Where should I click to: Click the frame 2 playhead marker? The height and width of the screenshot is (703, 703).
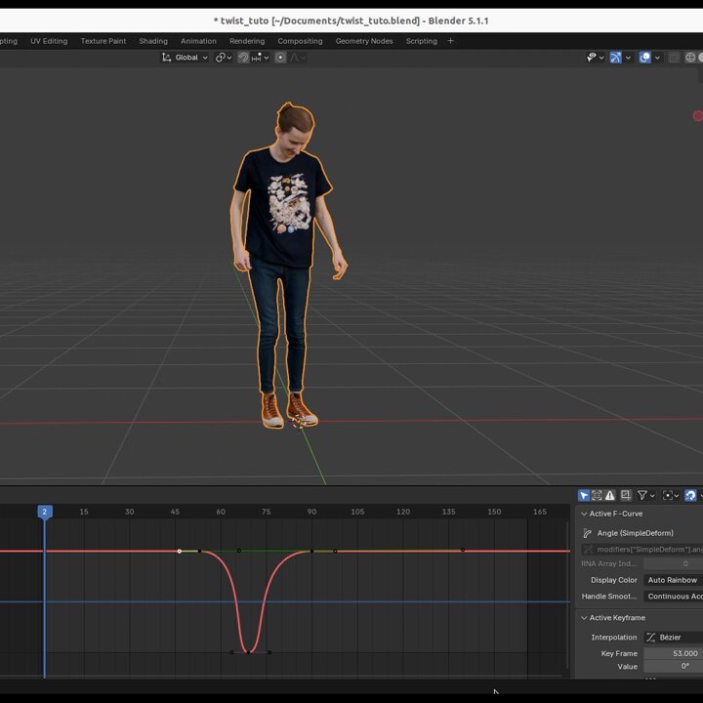44,512
